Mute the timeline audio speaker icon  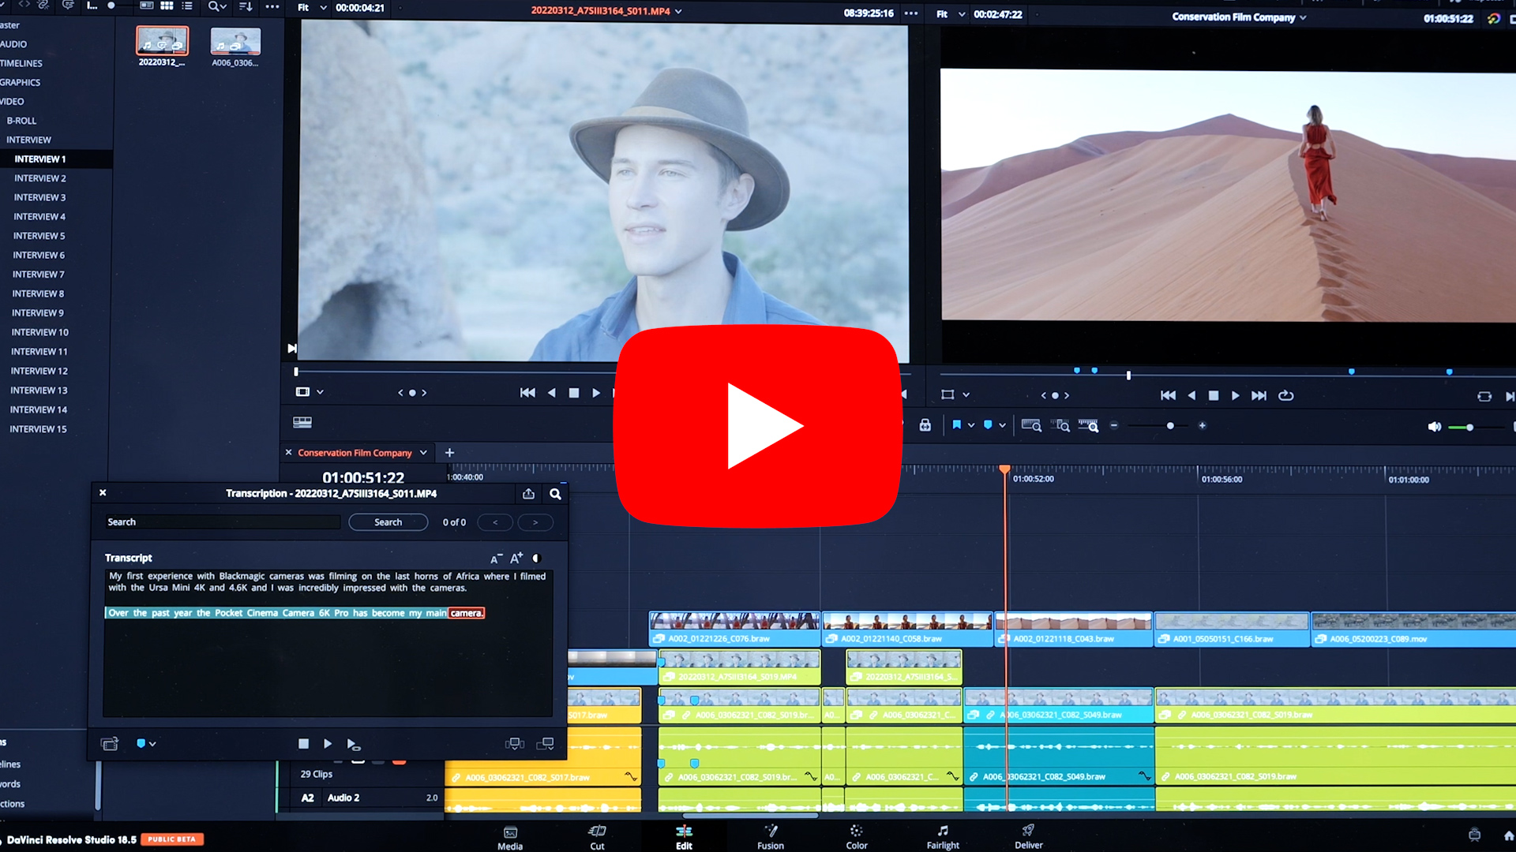coord(1434,427)
